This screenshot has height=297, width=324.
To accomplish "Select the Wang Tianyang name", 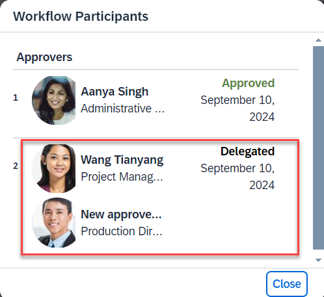I will pos(122,160).
